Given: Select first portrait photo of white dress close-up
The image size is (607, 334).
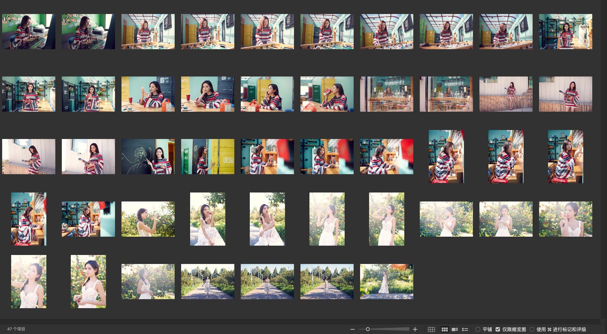Looking at the screenshot, I should tap(29, 282).
